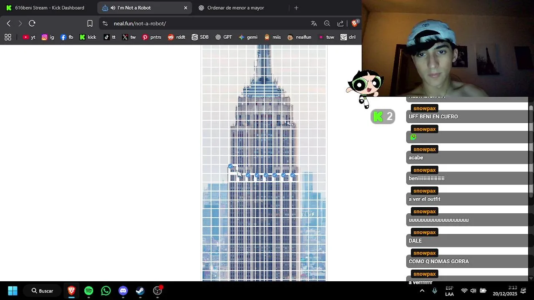Switch to the 616beni Stream Kick Dashboard tab

48,8
